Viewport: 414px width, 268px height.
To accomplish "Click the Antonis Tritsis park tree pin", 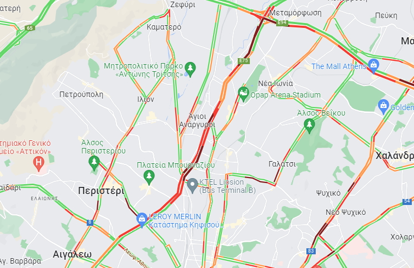I will coord(190,69).
